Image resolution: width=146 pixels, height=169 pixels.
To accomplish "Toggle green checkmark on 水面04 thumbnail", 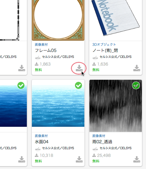I will tap(78, 85).
